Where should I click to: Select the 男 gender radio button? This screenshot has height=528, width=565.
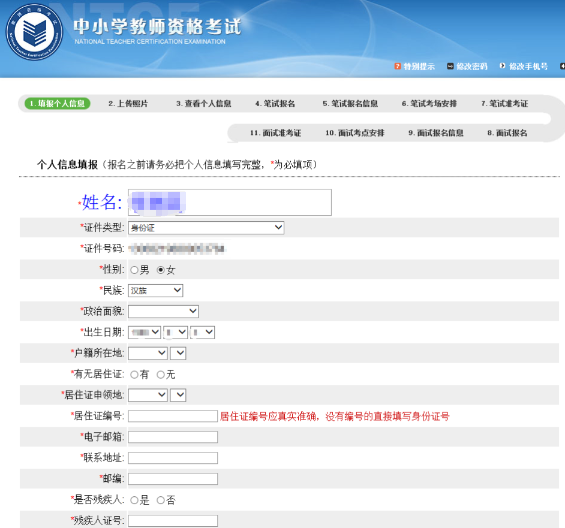point(133,269)
